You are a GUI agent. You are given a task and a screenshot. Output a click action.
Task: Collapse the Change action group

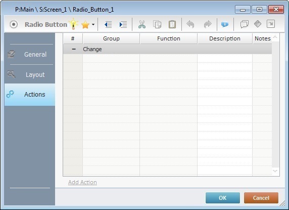(74, 49)
